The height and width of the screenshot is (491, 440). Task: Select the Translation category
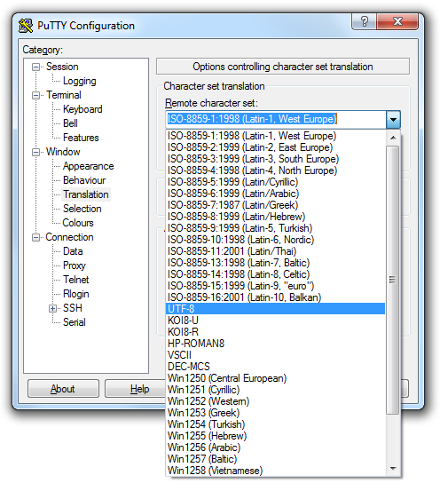86,194
